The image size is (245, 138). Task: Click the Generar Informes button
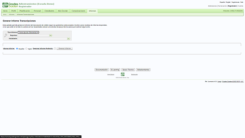click(65, 49)
